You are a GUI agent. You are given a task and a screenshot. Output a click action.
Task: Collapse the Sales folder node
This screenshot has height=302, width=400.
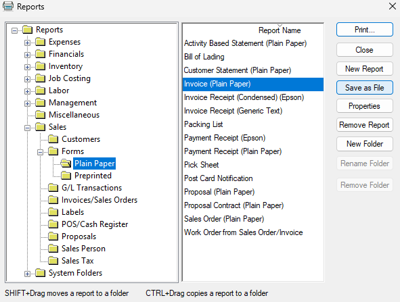tap(27, 128)
